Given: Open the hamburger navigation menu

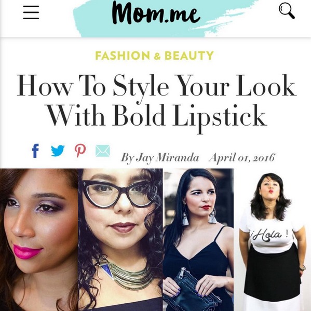Looking at the screenshot, I should click(31, 12).
